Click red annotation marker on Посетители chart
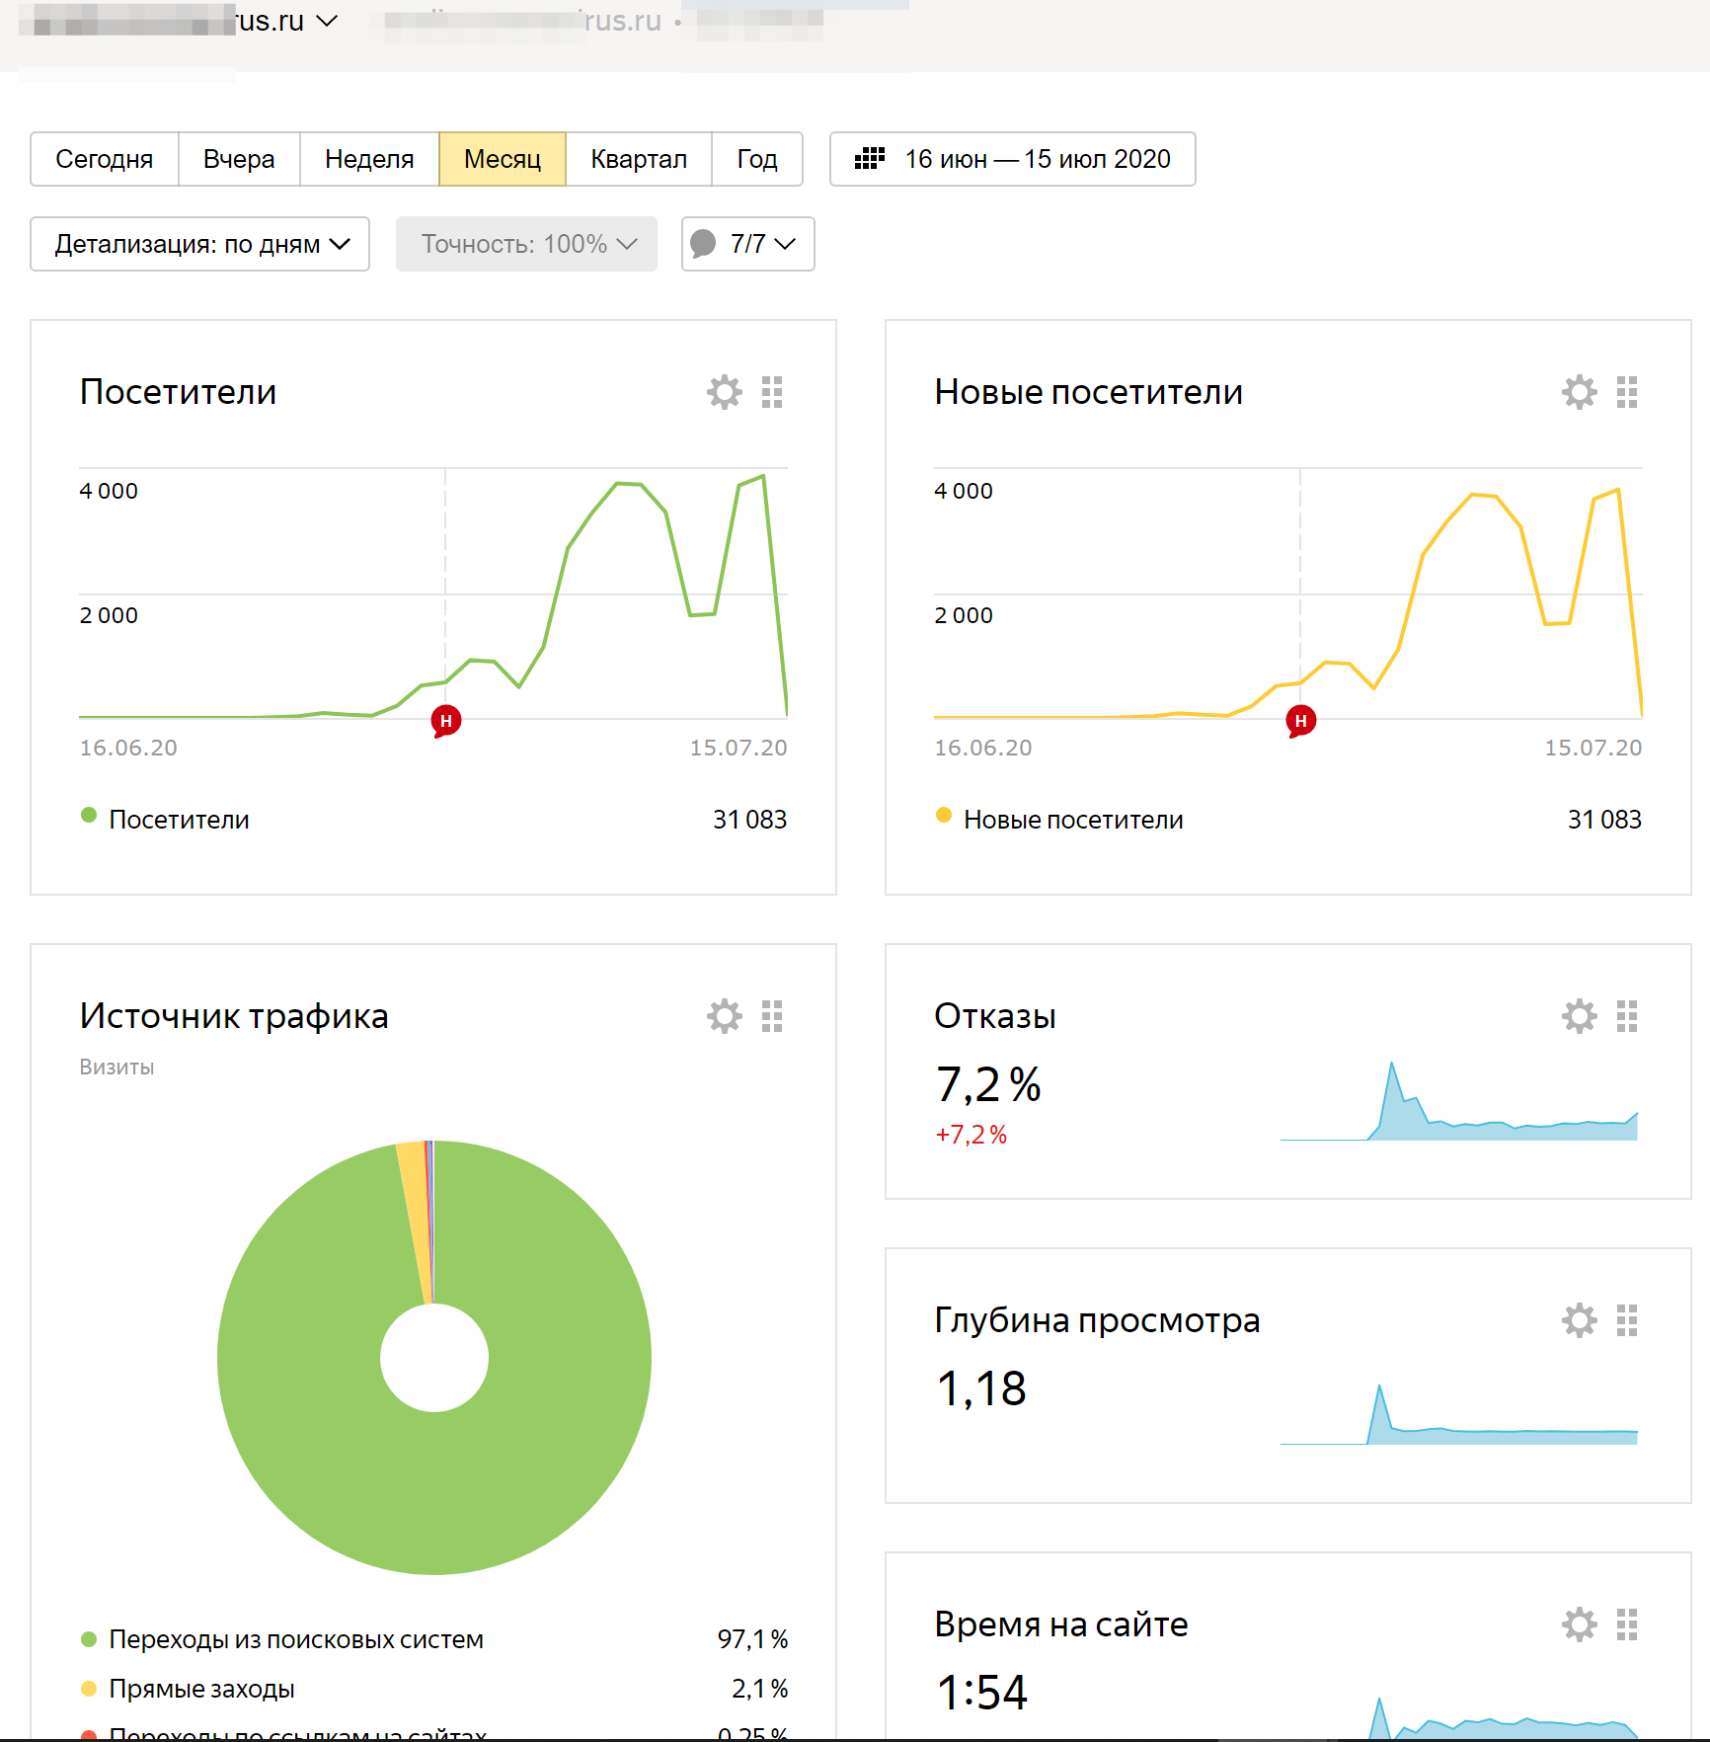The height and width of the screenshot is (1742, 1710). click(446, 721)
